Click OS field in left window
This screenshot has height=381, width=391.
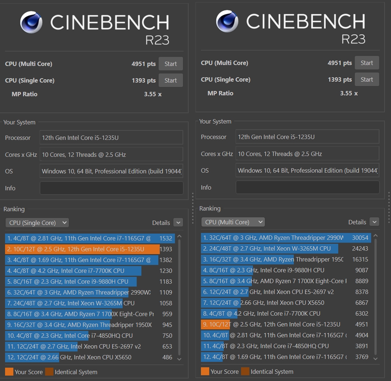tap(111, 171)
